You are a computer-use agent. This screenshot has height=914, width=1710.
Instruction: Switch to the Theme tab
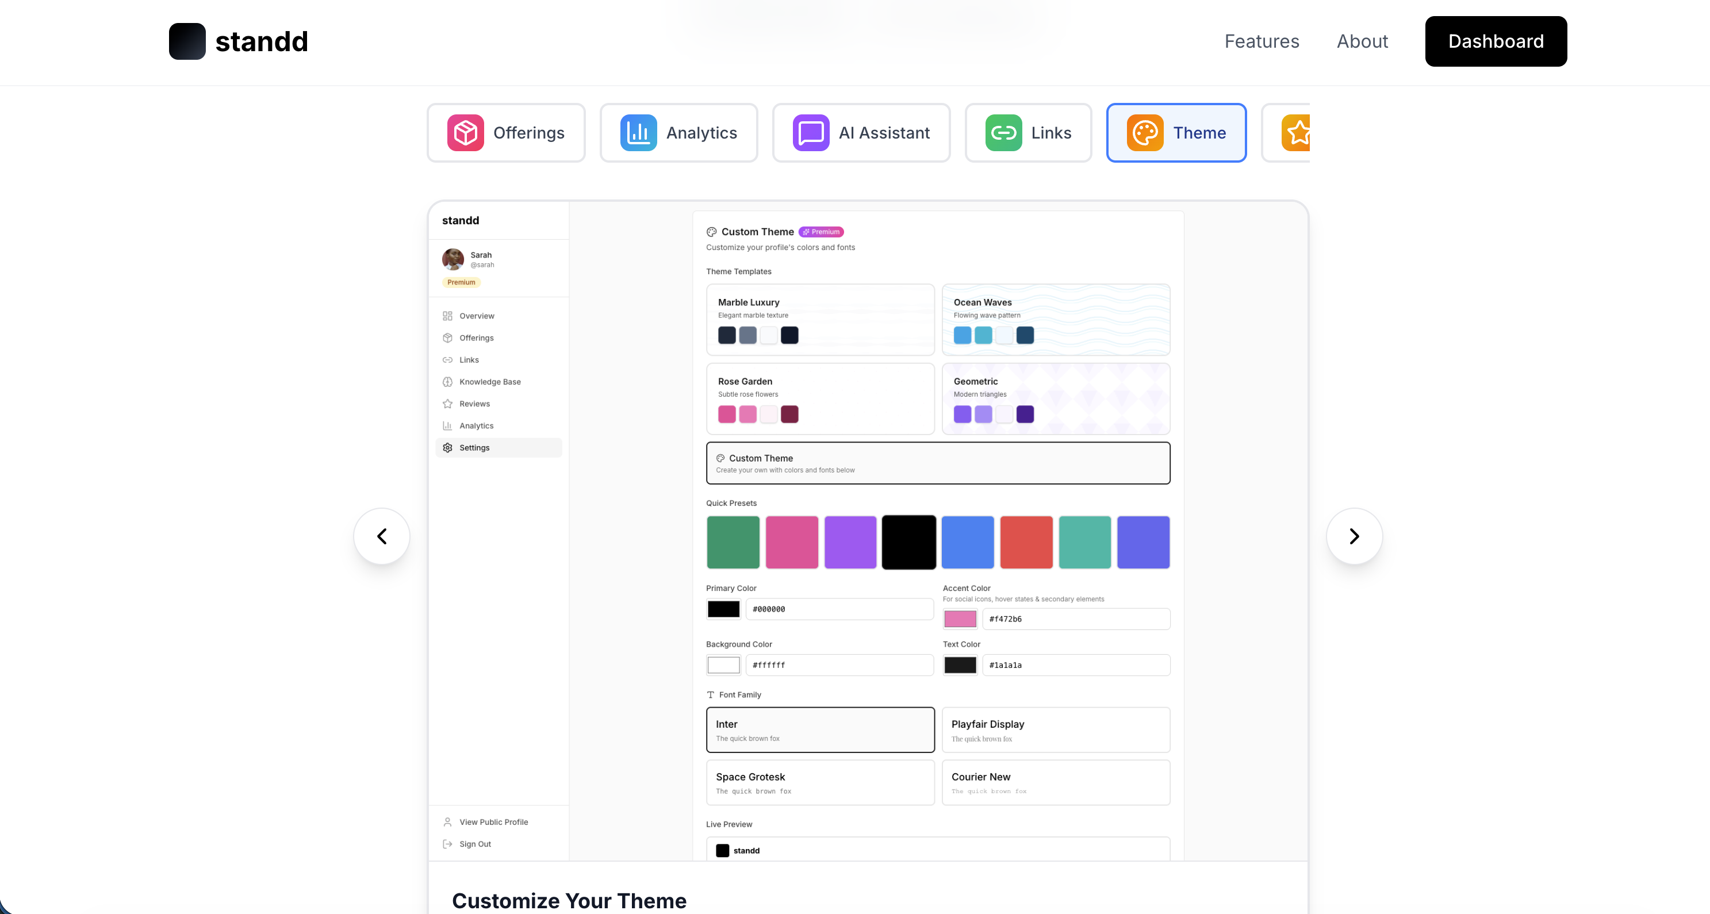tap(1176, 132)
